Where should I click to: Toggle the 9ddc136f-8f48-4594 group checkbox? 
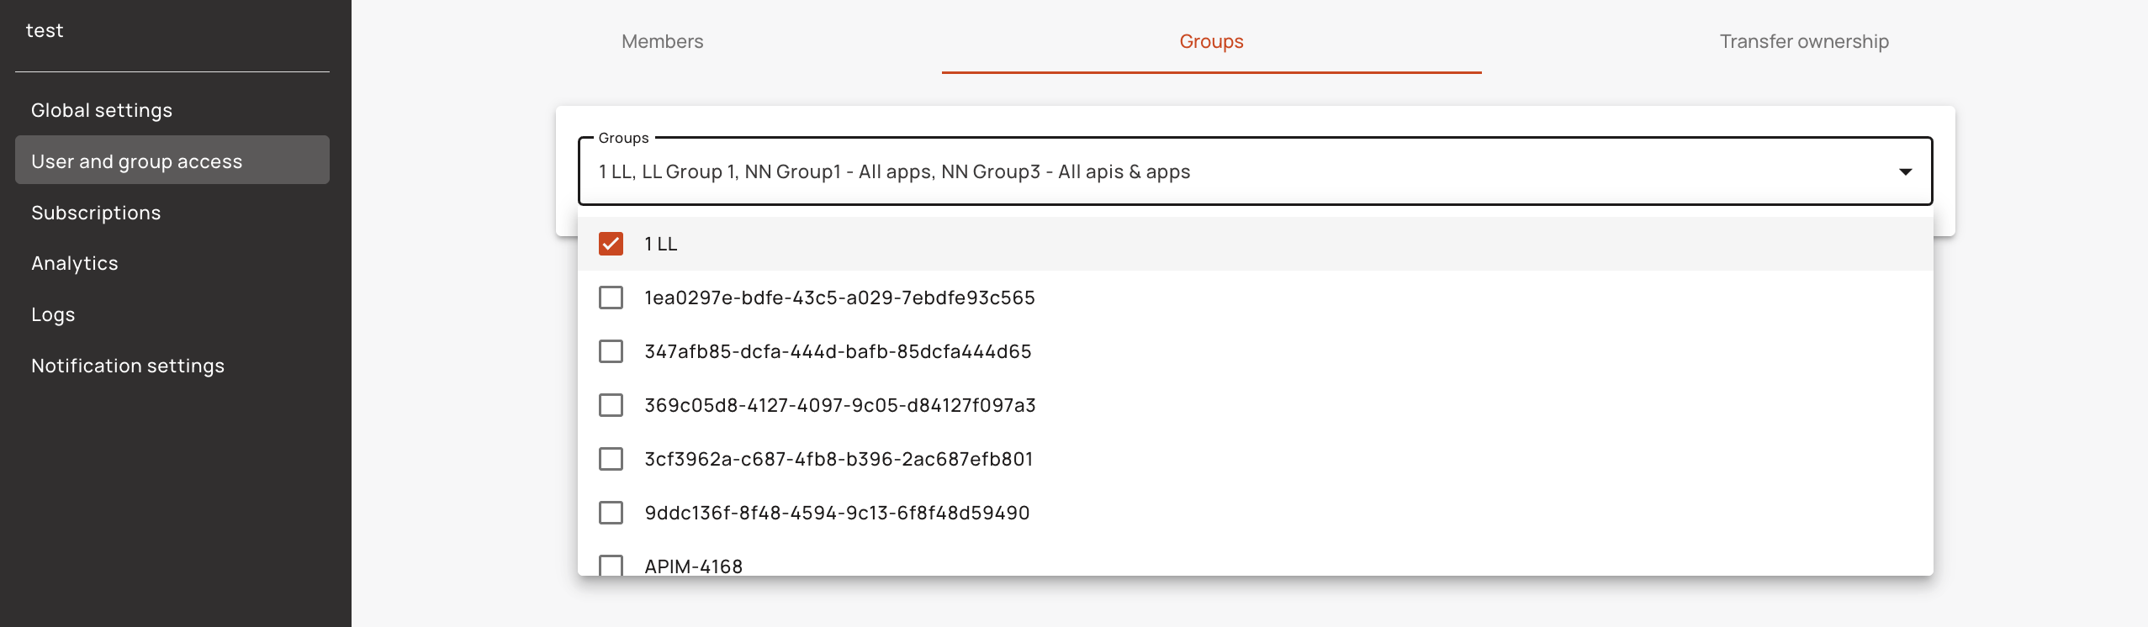(611, 513)
